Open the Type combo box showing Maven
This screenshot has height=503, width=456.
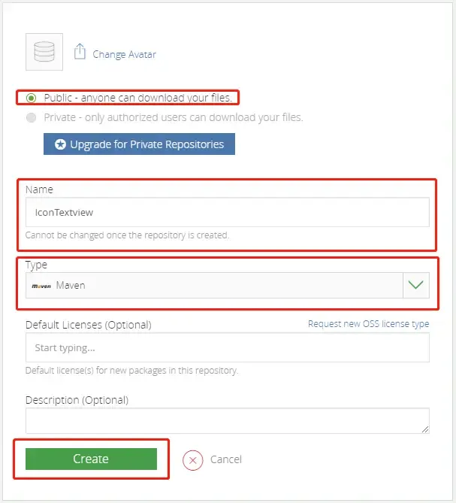click(214, 286)
